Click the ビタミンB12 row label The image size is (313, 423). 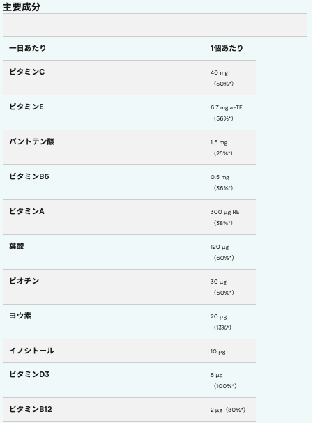point(31,409)
